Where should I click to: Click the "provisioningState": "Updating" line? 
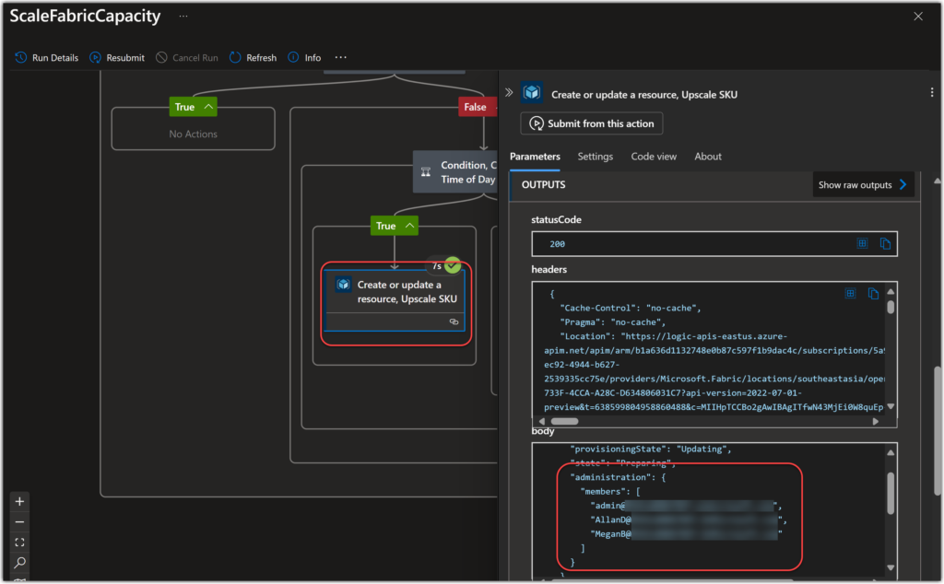pyautogui.click(x=650, y=449)
